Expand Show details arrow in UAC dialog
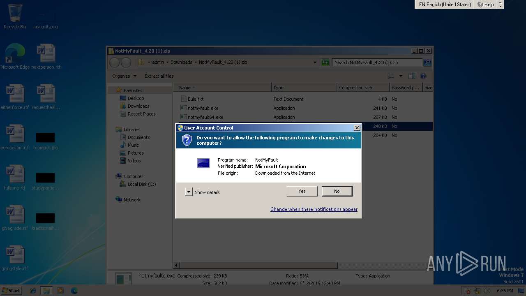Image resolution: width=526 pixels, height=296 pixels. click(189, 192)
